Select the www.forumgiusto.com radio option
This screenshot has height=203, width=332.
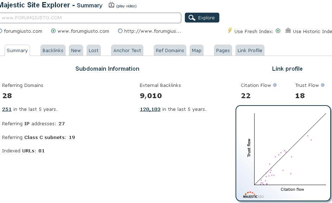[x=54, y=31]
